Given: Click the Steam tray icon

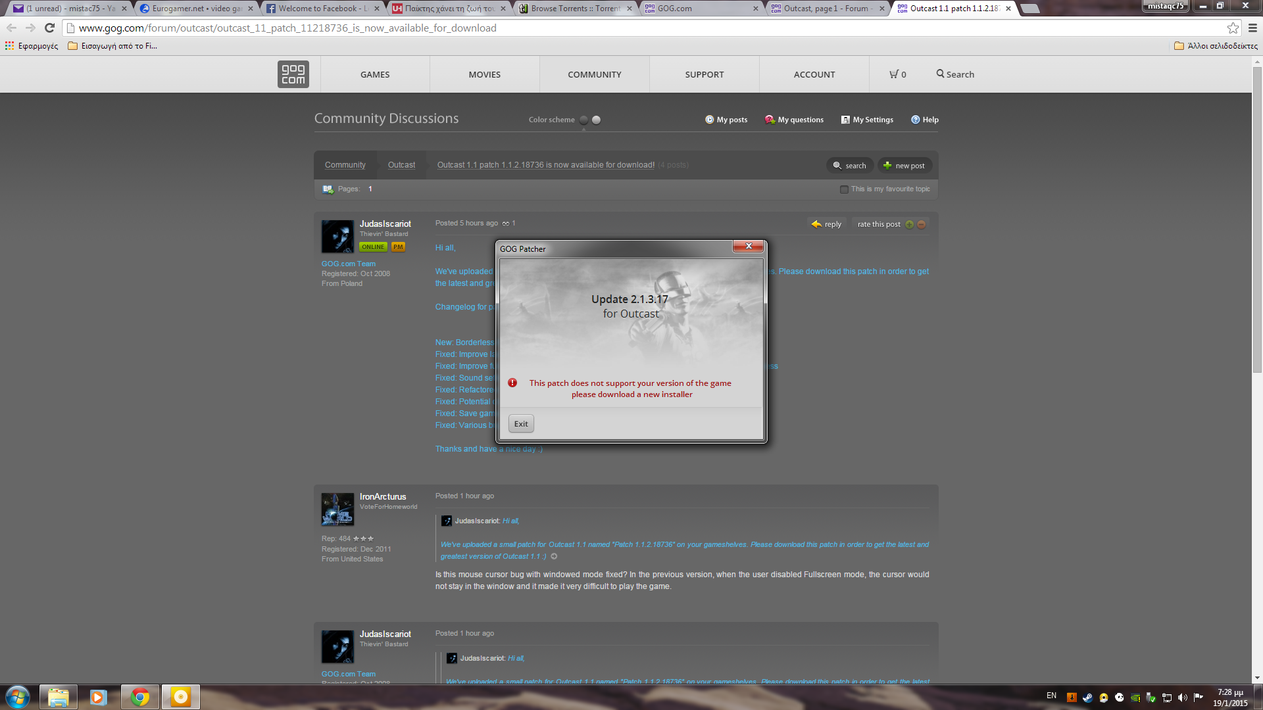Looking at the screenshot, I should pyautogui.click(x=1087, y=698).
